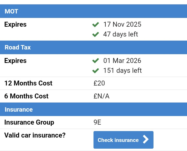The image size is (187, 151).
Task: Click green checkmark beside 17 Nov 2025
Action: [96, 25]
